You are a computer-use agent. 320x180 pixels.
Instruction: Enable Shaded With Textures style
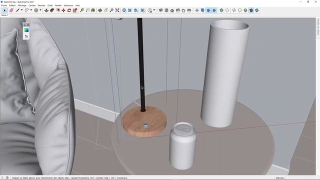(251, 10)
